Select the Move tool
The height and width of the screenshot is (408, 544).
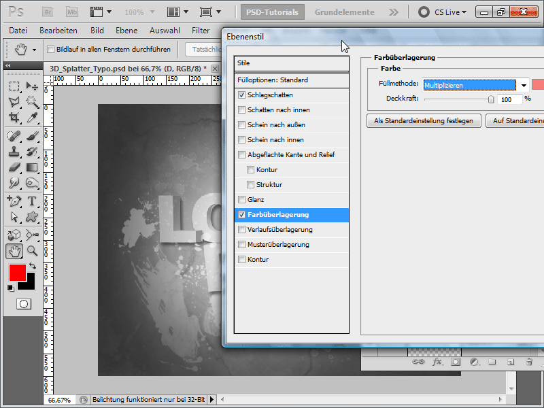click(x=32, y=86)
